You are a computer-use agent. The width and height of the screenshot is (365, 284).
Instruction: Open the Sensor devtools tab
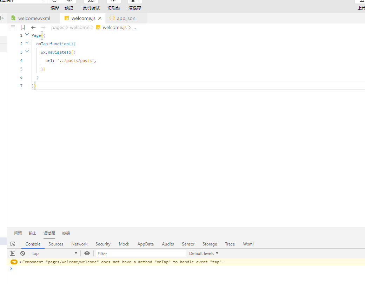tap(188, 244)
